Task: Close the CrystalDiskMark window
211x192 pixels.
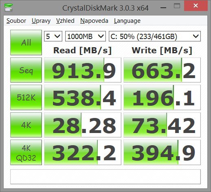Action: 196,6
